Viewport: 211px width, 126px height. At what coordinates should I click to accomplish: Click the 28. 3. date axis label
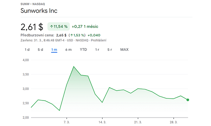pyautogui.click(x=174, y=122)
